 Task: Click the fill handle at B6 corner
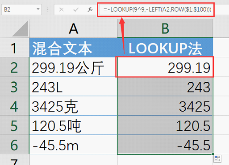[x=213, y=154]
